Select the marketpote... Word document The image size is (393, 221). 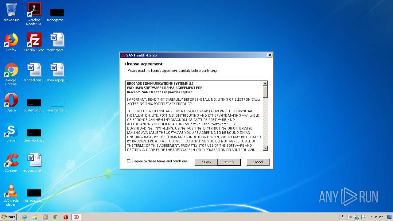pyautogui.click(x=57, y=42)
